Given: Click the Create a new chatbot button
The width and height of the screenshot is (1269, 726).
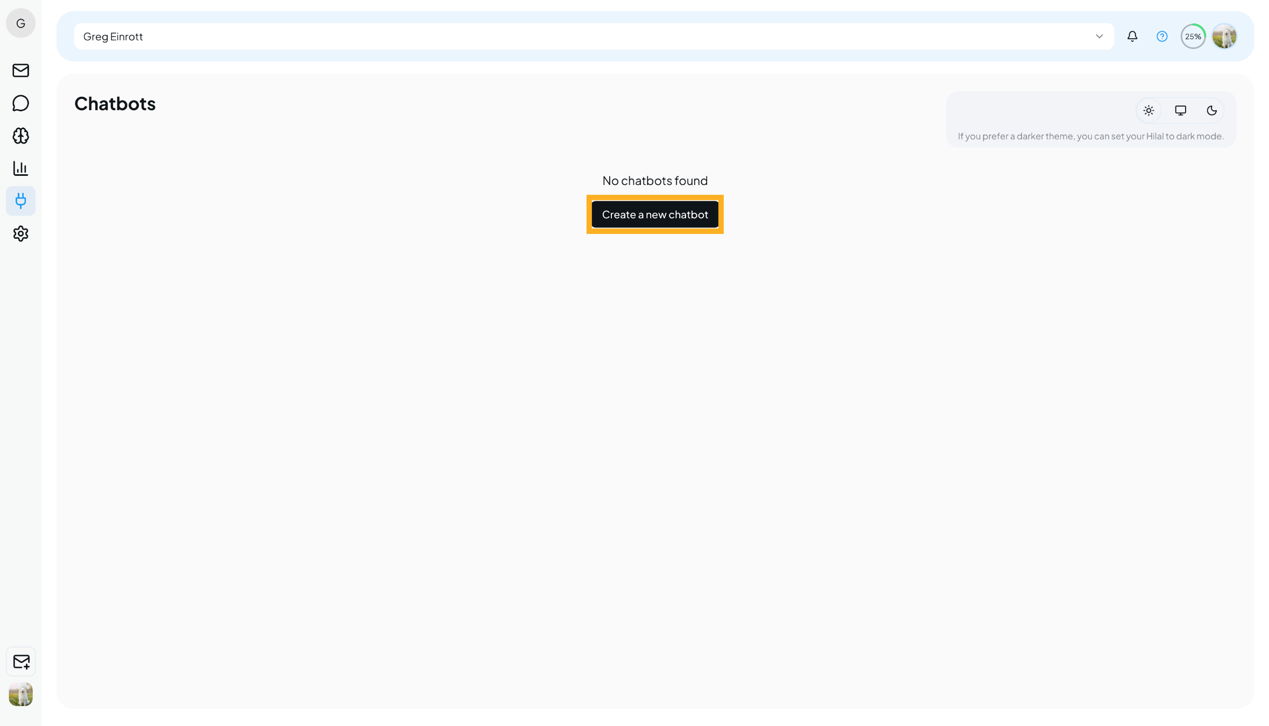Looking at the screenshot, I should point(654,214).
